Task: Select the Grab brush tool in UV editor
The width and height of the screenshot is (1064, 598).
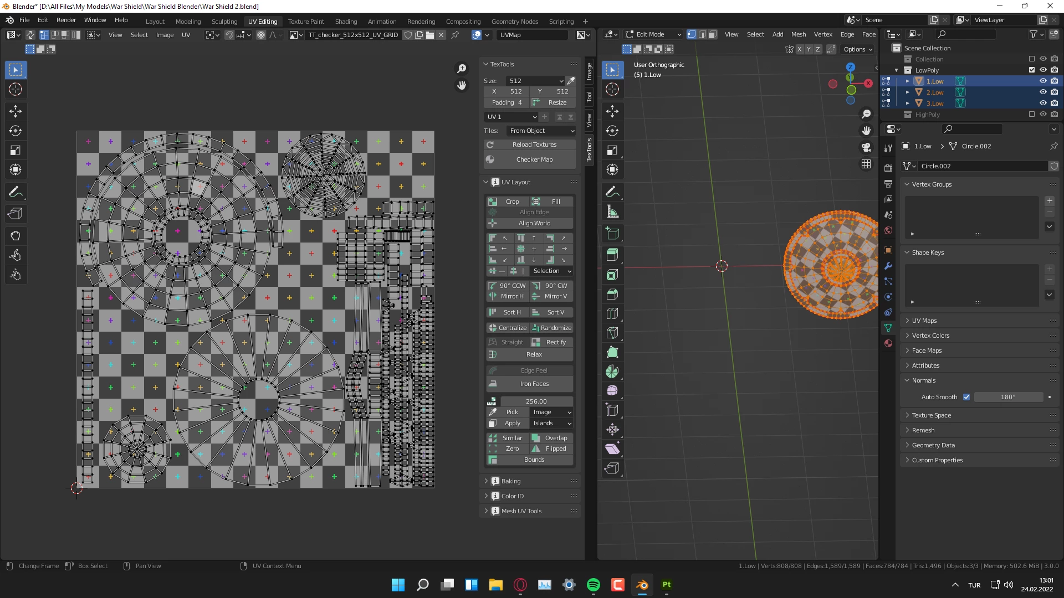Action: click(x=16, y=236)
